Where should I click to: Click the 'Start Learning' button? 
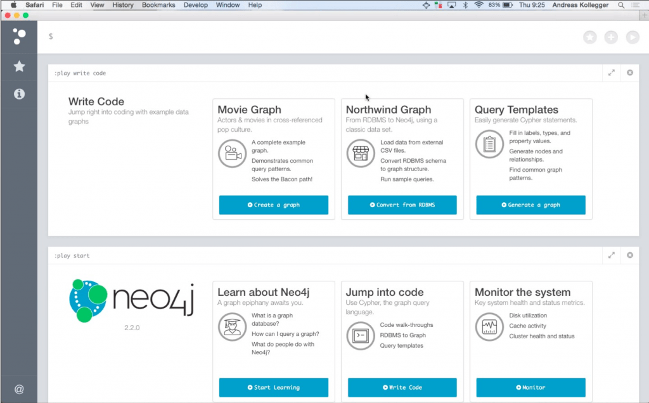274,387
